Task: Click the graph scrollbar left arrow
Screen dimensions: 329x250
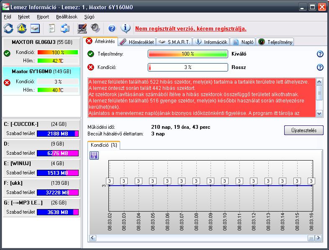Action: tap(93, 238)
